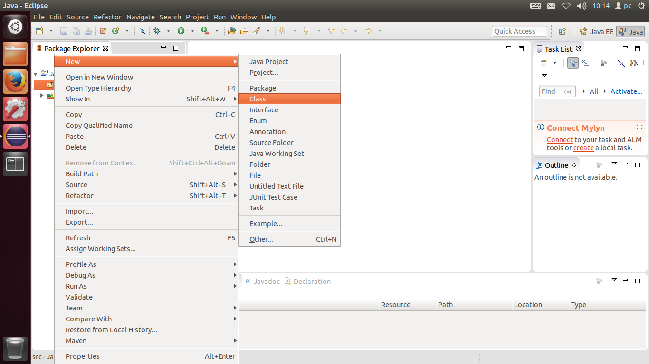Select Interface in the New submenu
The height and width of the screenshot is (364, 649).
tap(289, 110)
